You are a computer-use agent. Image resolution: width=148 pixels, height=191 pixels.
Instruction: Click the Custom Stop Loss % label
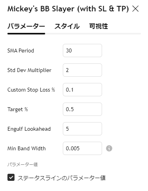pos(31,90)
